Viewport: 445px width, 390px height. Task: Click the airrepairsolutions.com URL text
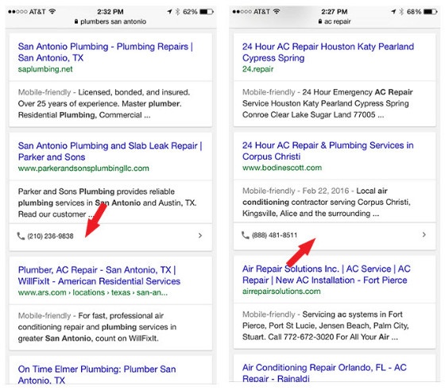(x=281, y=292)
